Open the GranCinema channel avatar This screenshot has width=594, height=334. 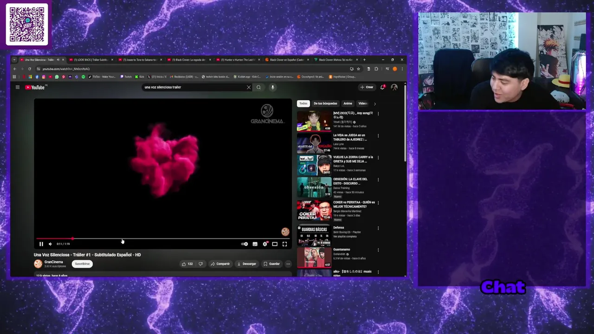[38, 264]
